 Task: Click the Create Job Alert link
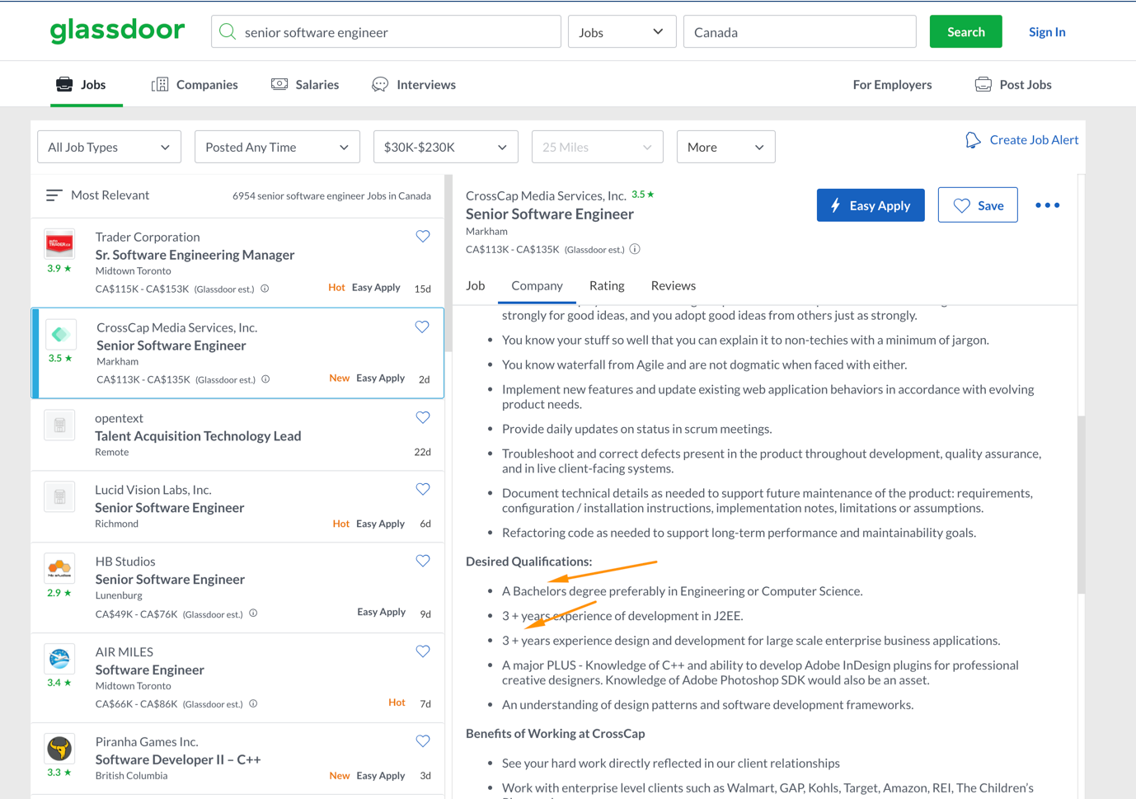pos(1034,140)
